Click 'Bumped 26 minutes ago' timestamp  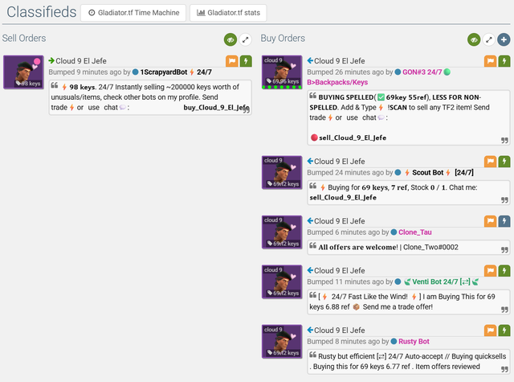345,72
